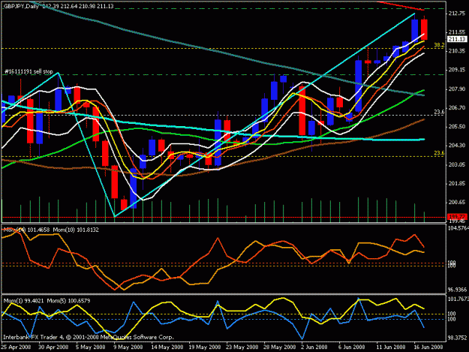Viewport: 469px width, 352px height.
Task: Select the GBPJPY,Daily chart title text
Action: point(21,6)
